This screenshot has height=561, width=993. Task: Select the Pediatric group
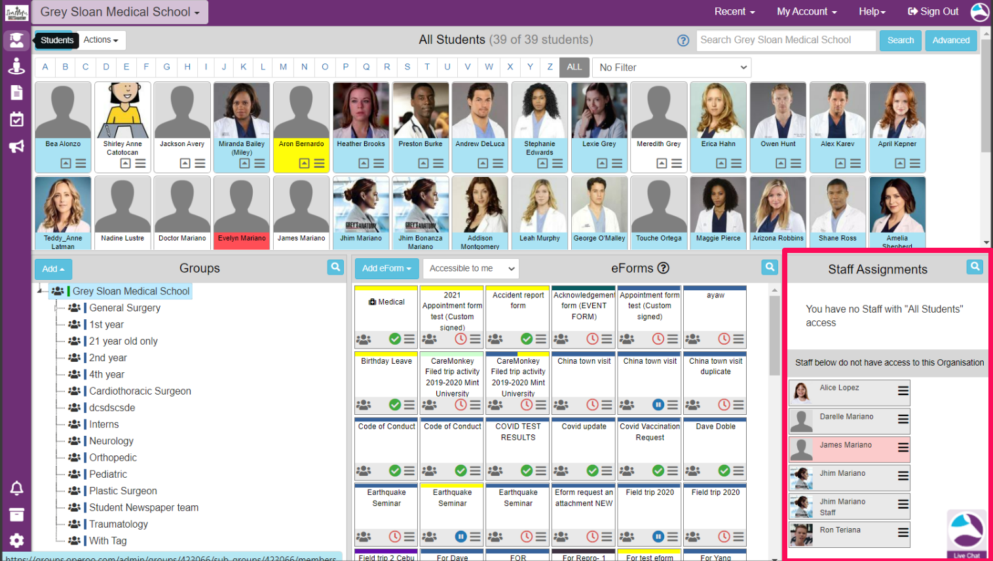click(x=108, y=474)
